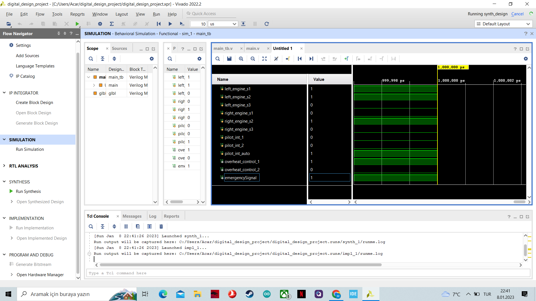
Task: Expand the Open Synthesized Design section
Action: point(12,202)
